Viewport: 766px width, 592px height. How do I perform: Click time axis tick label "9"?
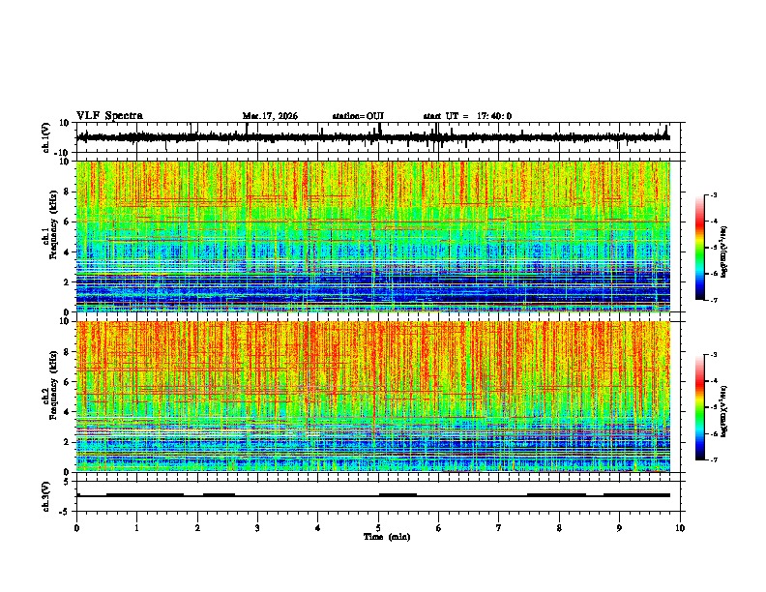pos(619,527)
